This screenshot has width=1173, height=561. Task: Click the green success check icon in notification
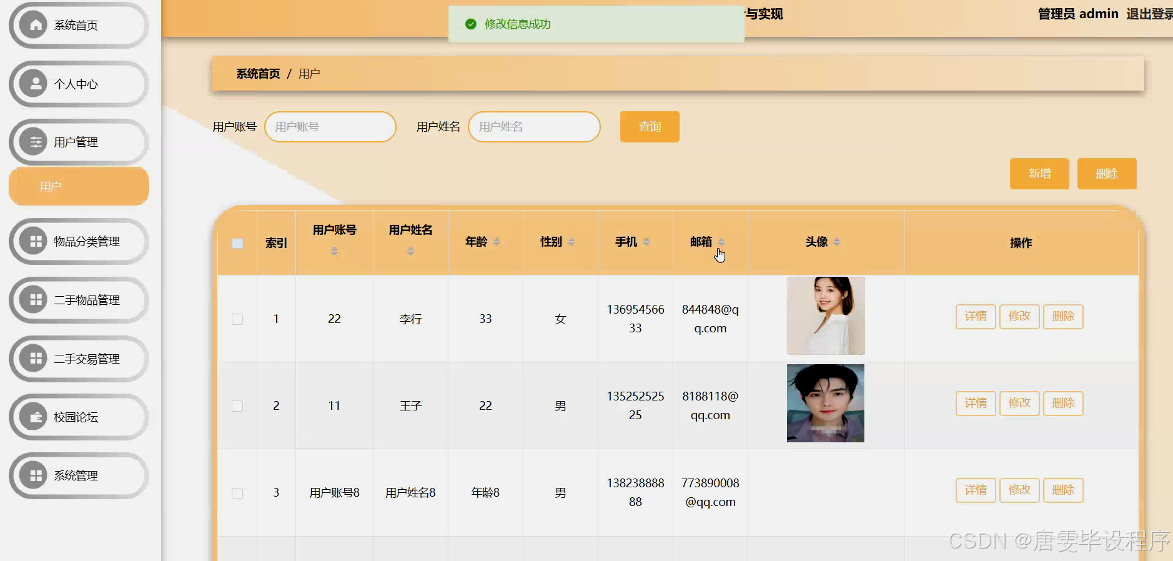[x=471, y=24]
